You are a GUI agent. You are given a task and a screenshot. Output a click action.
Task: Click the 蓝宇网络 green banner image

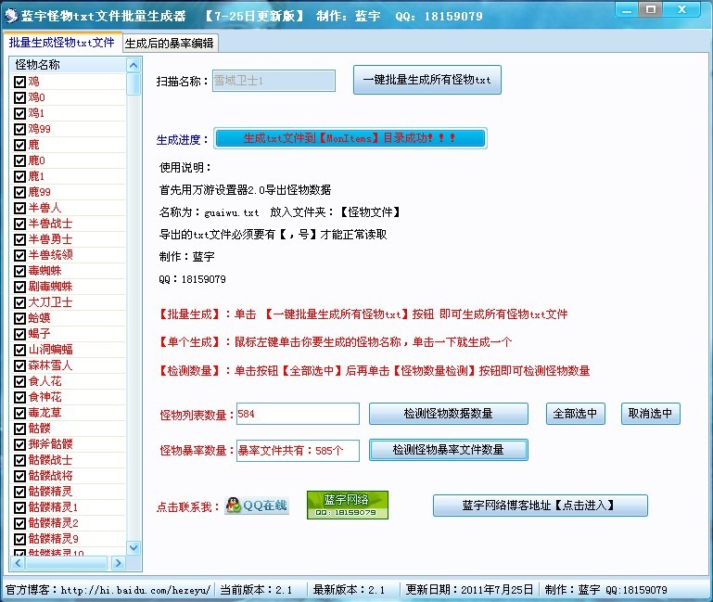[x=348, y=505]
